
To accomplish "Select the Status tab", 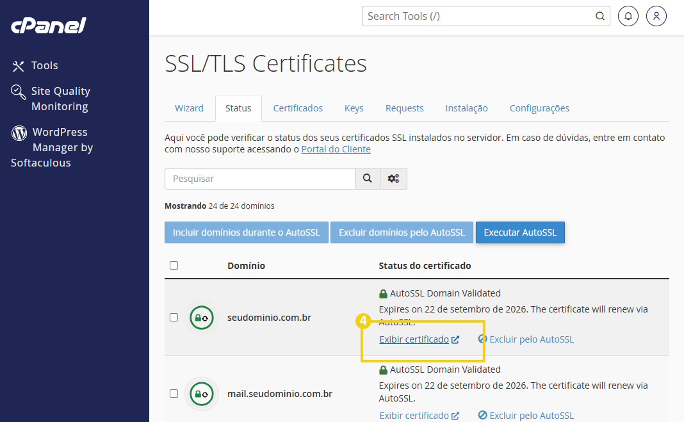I will click(238, 108).
